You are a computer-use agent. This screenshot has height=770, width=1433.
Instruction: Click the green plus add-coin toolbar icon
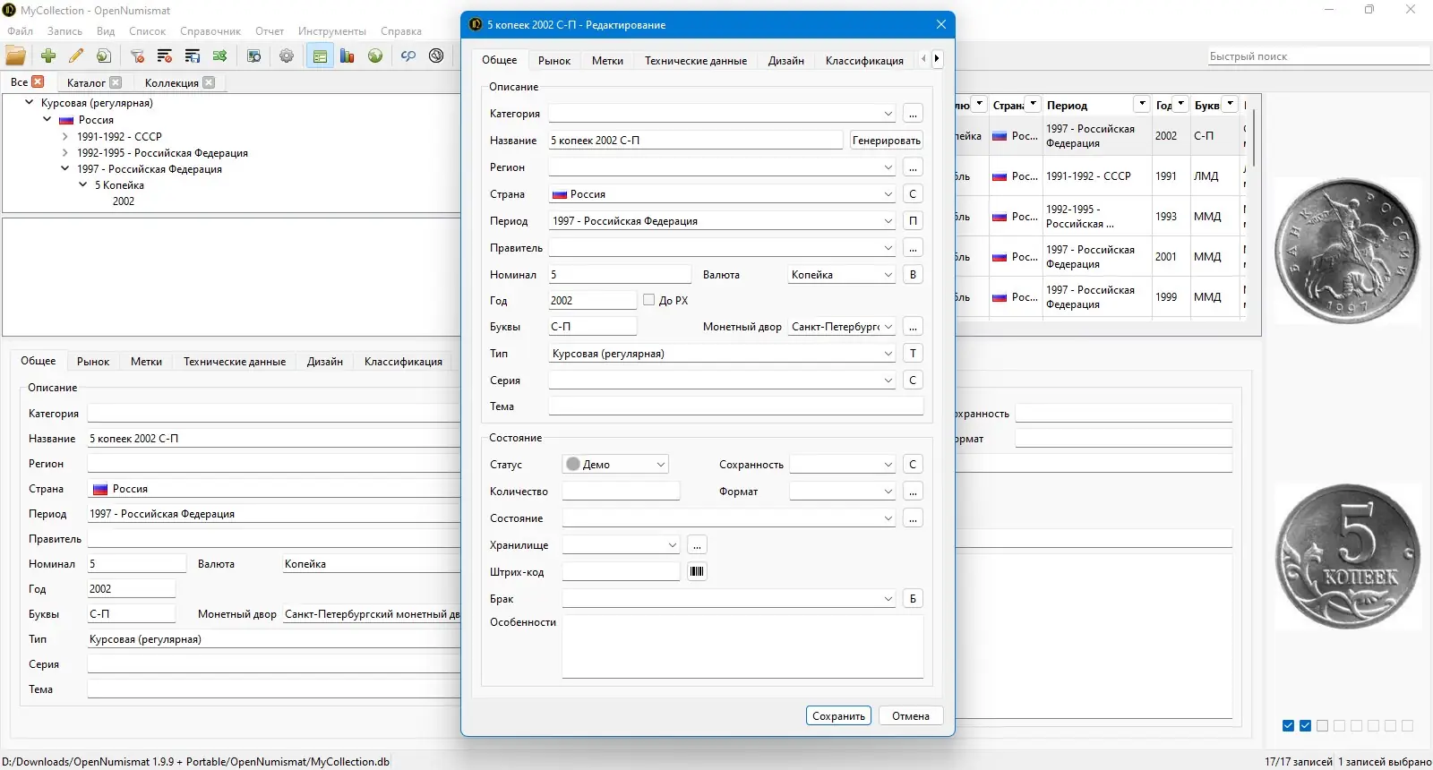point(48,56)
